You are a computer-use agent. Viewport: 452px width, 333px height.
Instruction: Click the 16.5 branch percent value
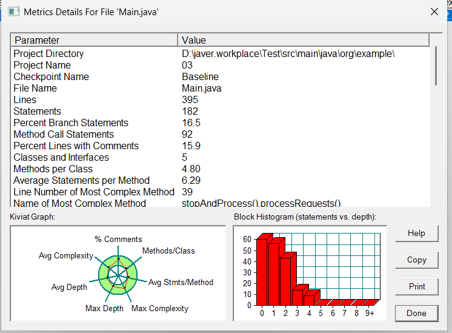pyautogui.click(x=191, y=123)
